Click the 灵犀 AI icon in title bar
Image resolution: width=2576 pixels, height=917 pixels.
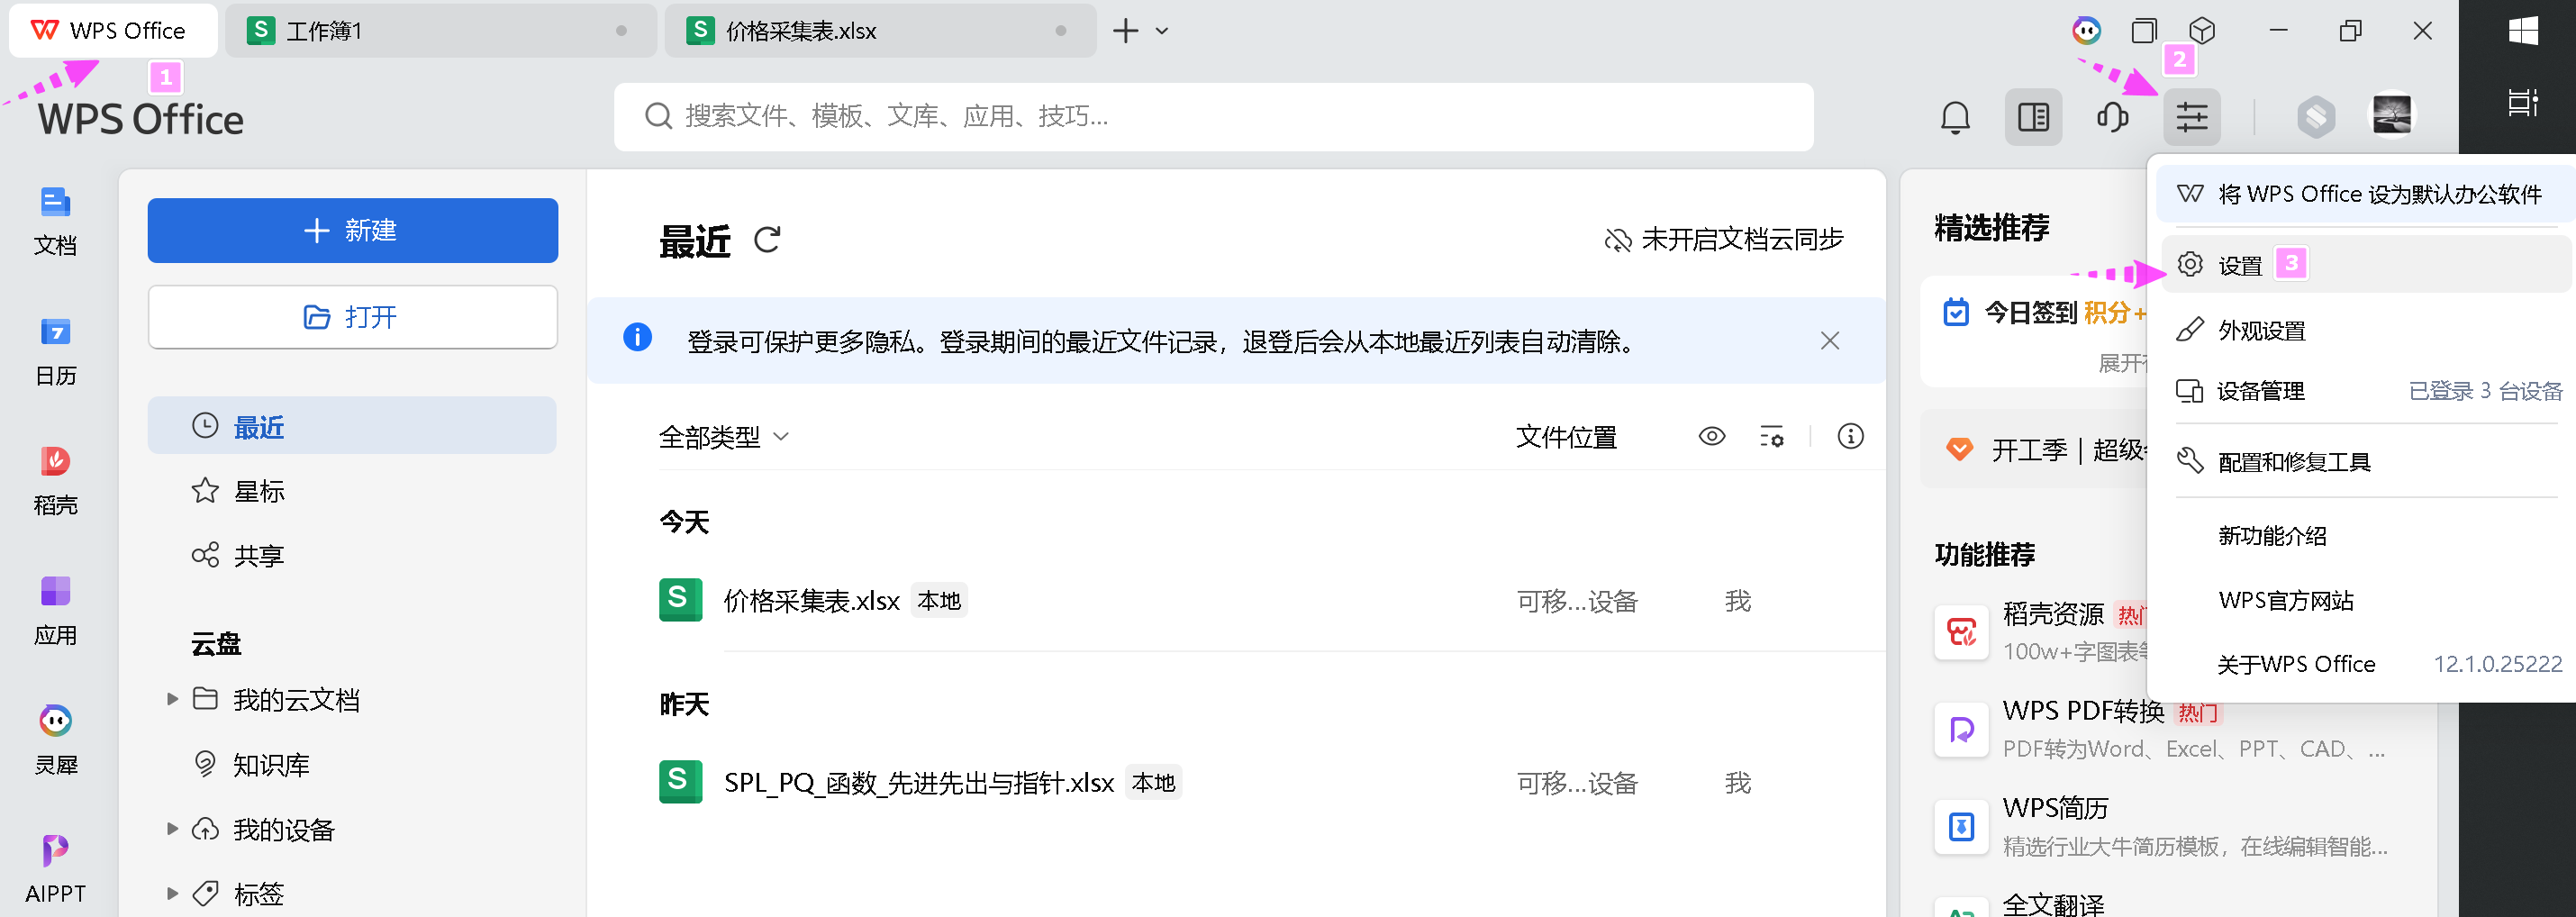tap(2087, 31)
